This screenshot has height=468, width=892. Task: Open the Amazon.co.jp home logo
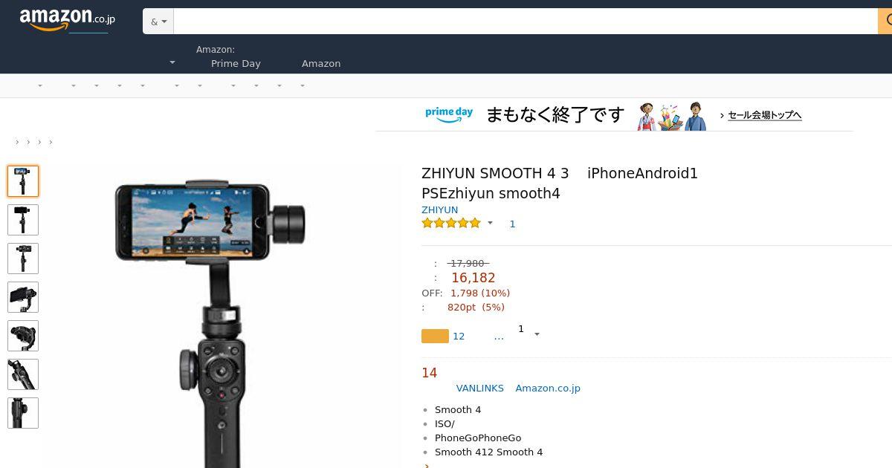pos(68,20)
